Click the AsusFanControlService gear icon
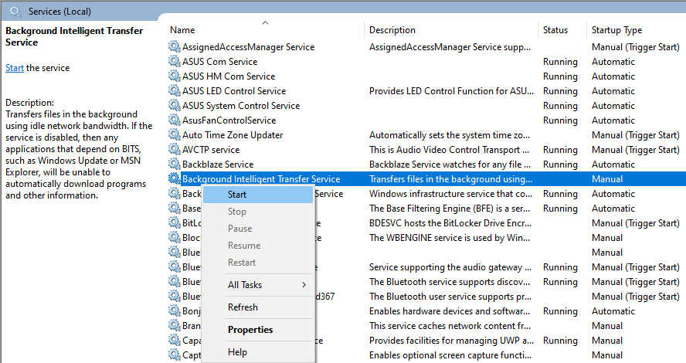Screen dimensions: 686x363 click(174, 120)
